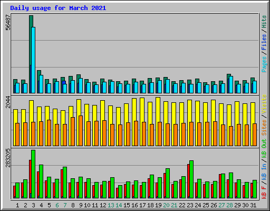The height and width of the screenshot is (211, 270).
Task: Click the green kB Out bar for day 23
Action: point(191,179)
